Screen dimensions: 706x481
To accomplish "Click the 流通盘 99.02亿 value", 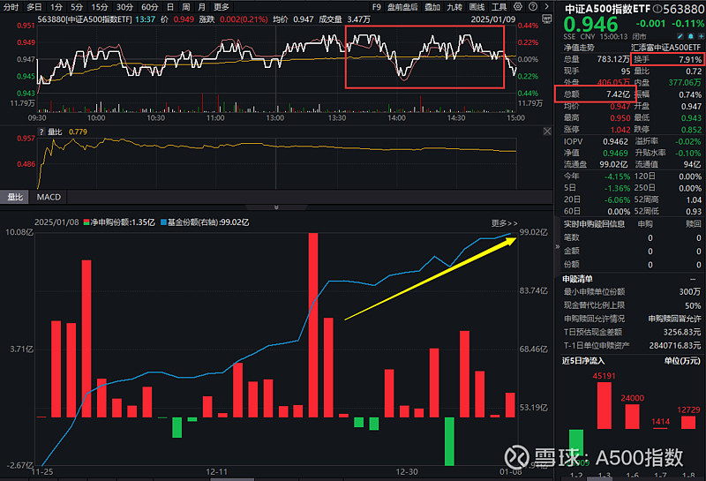I will [x=613, y=164].
